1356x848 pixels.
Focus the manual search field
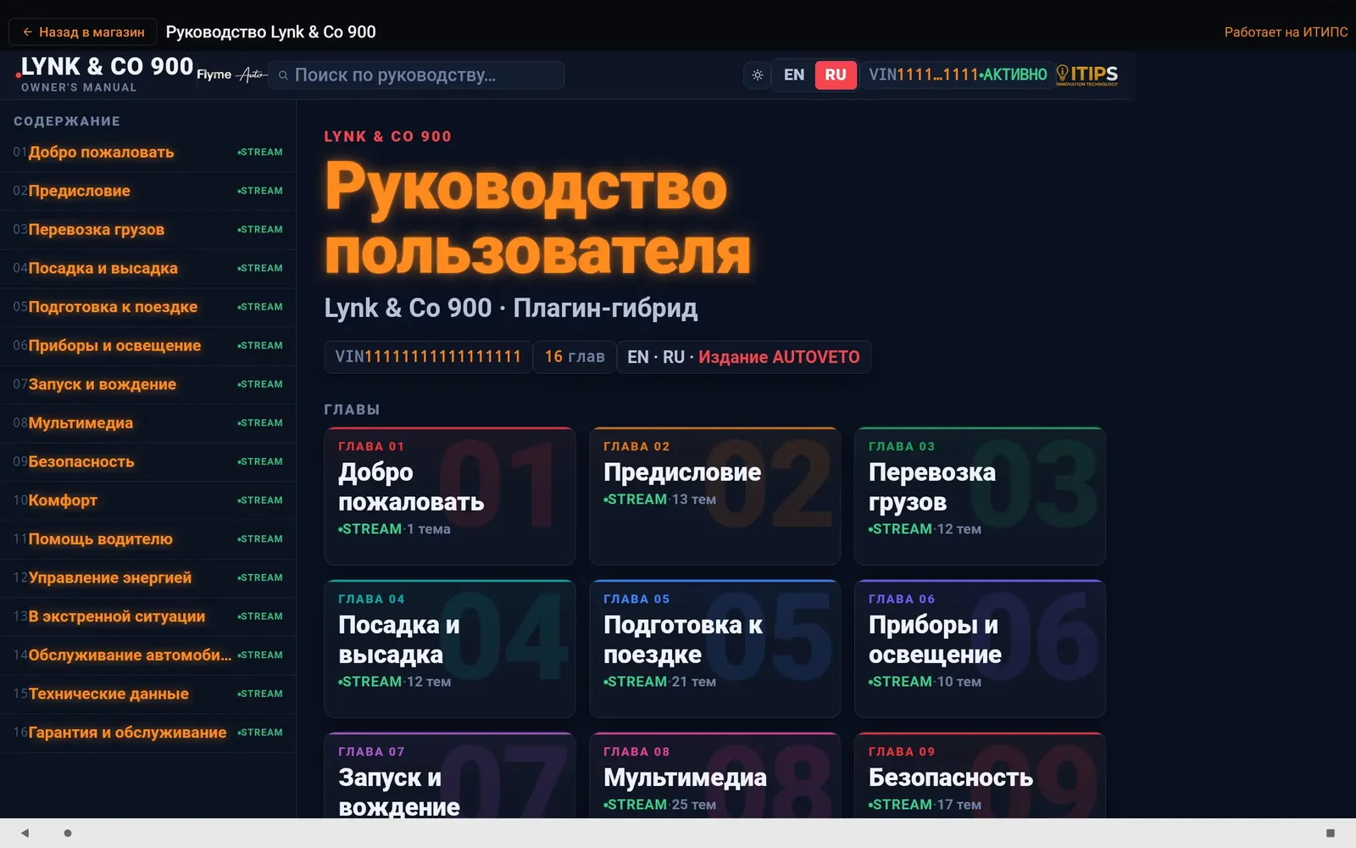[x=416, y=75]
